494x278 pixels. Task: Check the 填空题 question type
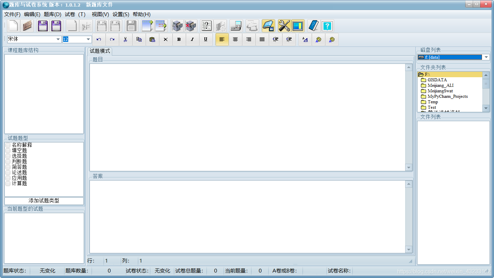pos(8,151)
